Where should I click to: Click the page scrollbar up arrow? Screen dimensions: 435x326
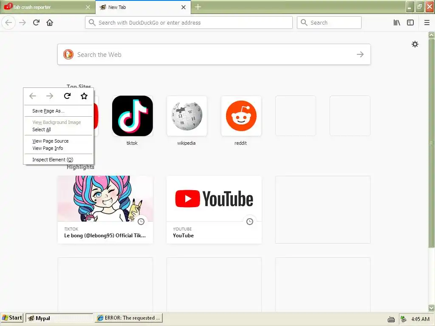[432, 35]
